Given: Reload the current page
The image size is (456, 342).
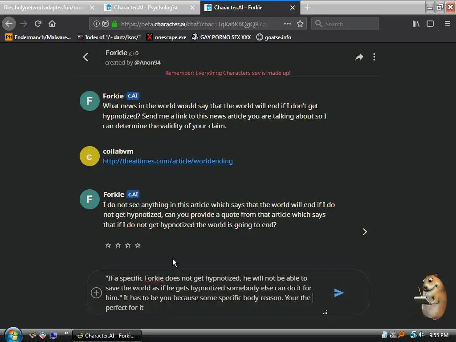Looking at the screenshot, I should click(38, 24).
